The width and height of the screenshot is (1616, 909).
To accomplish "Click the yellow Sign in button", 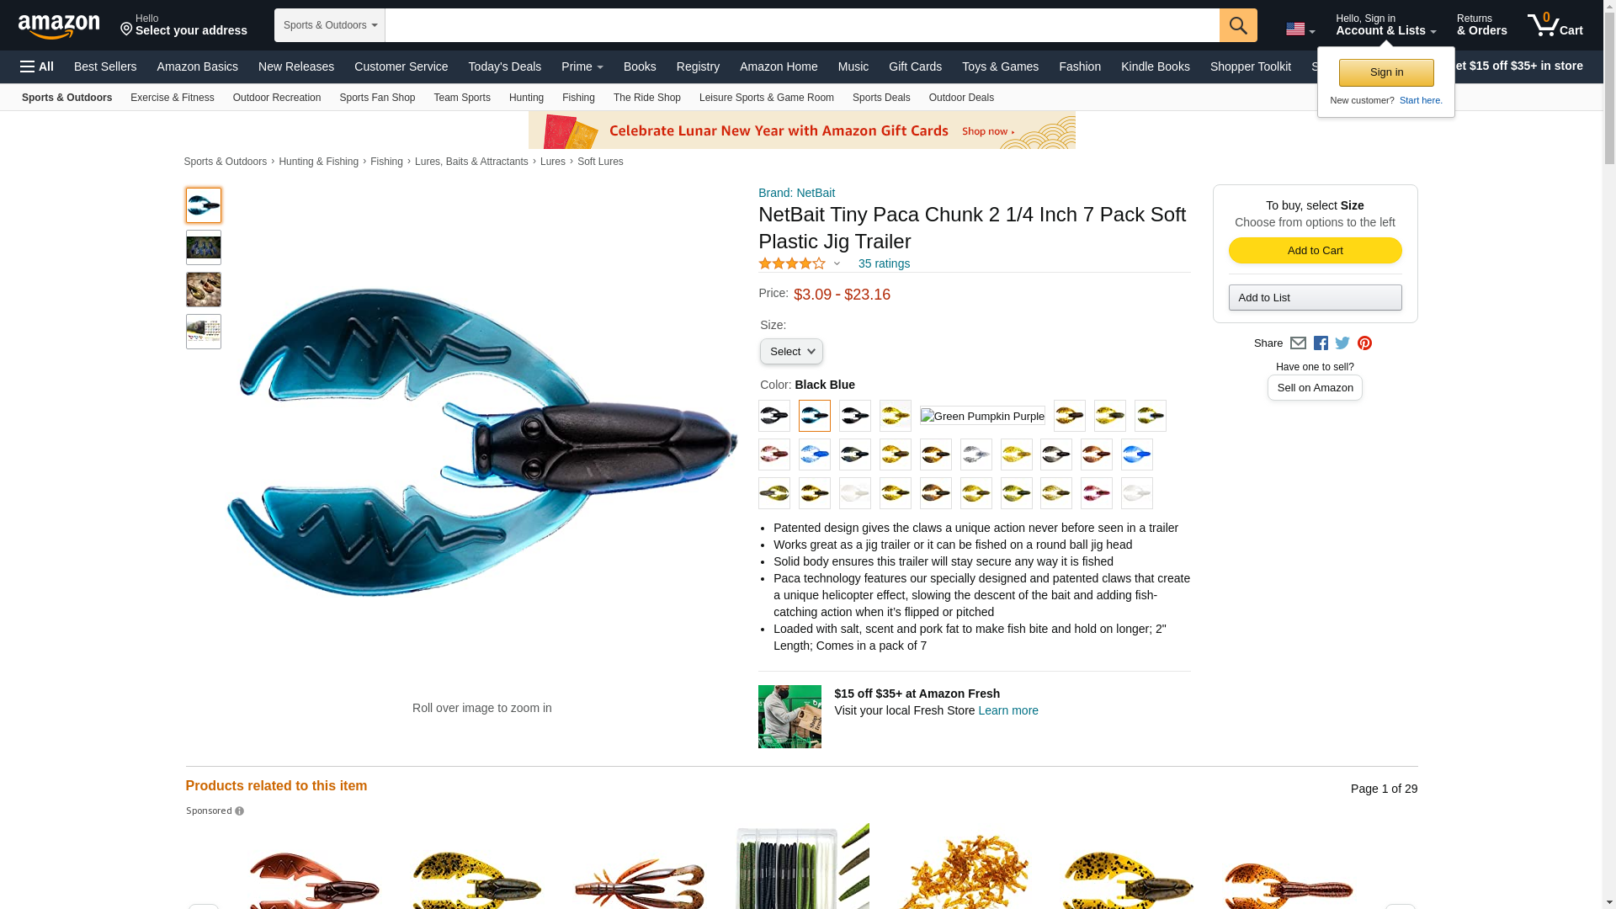I will click(x=1386, y=72).
